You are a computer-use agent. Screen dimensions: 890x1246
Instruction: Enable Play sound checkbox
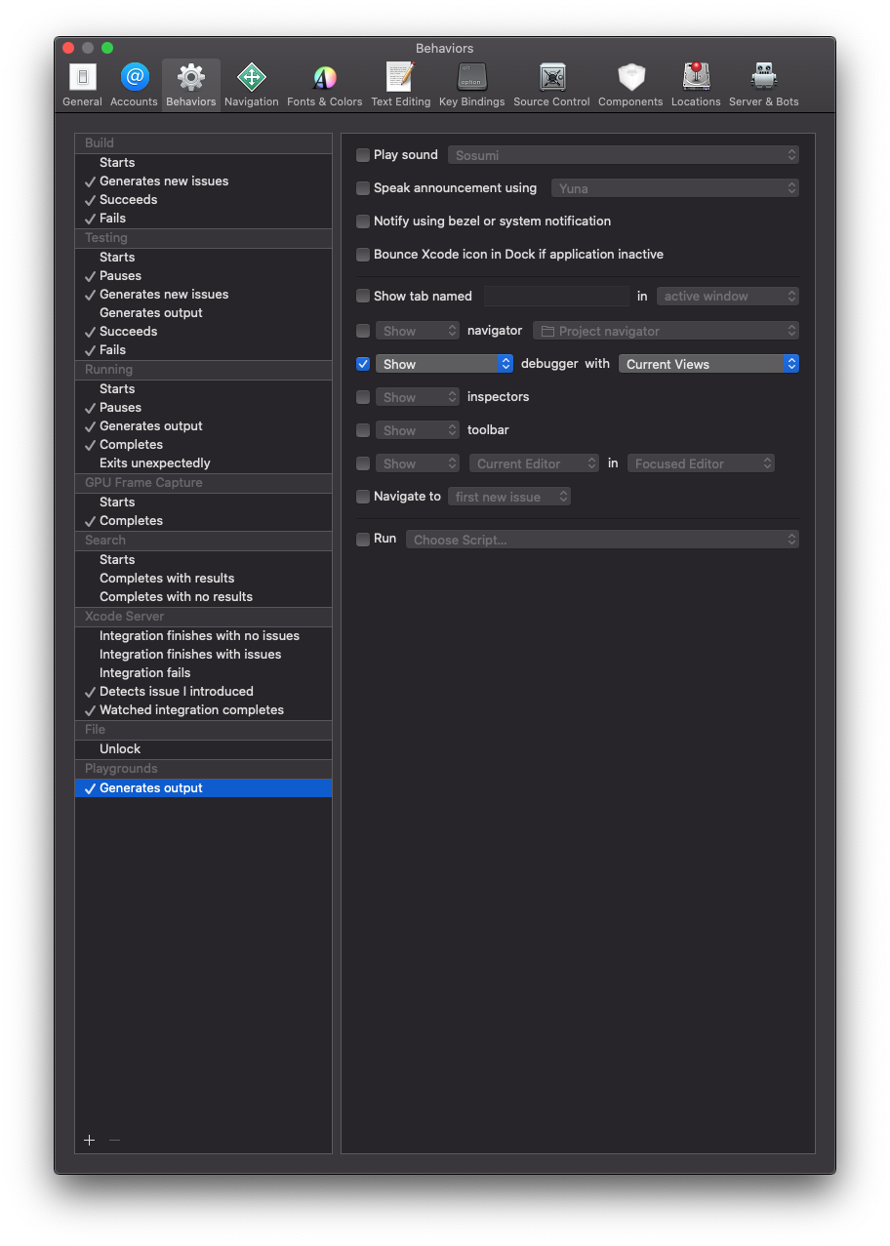(363, 155)
